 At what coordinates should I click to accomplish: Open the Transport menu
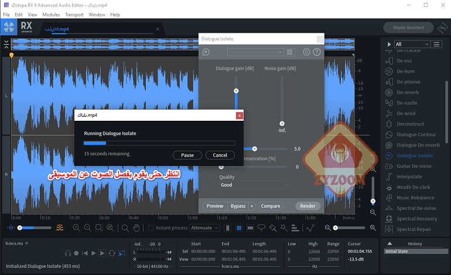click(74, 15)
